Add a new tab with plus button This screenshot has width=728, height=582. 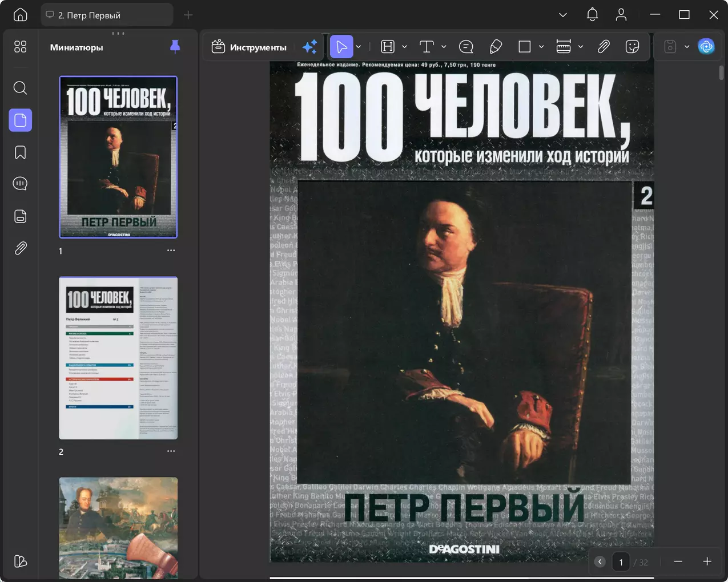pyautogui.click(x=188, y=15)
